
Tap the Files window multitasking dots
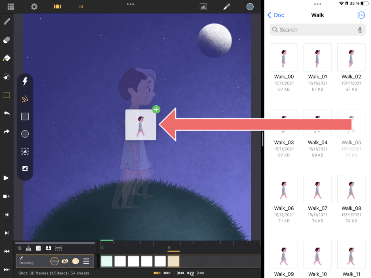click(317, 4)
